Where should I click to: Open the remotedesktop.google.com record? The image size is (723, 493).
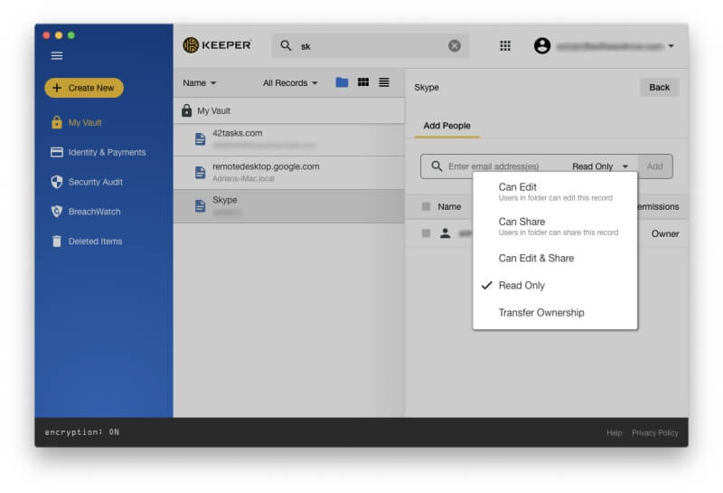tap(289, 173)
